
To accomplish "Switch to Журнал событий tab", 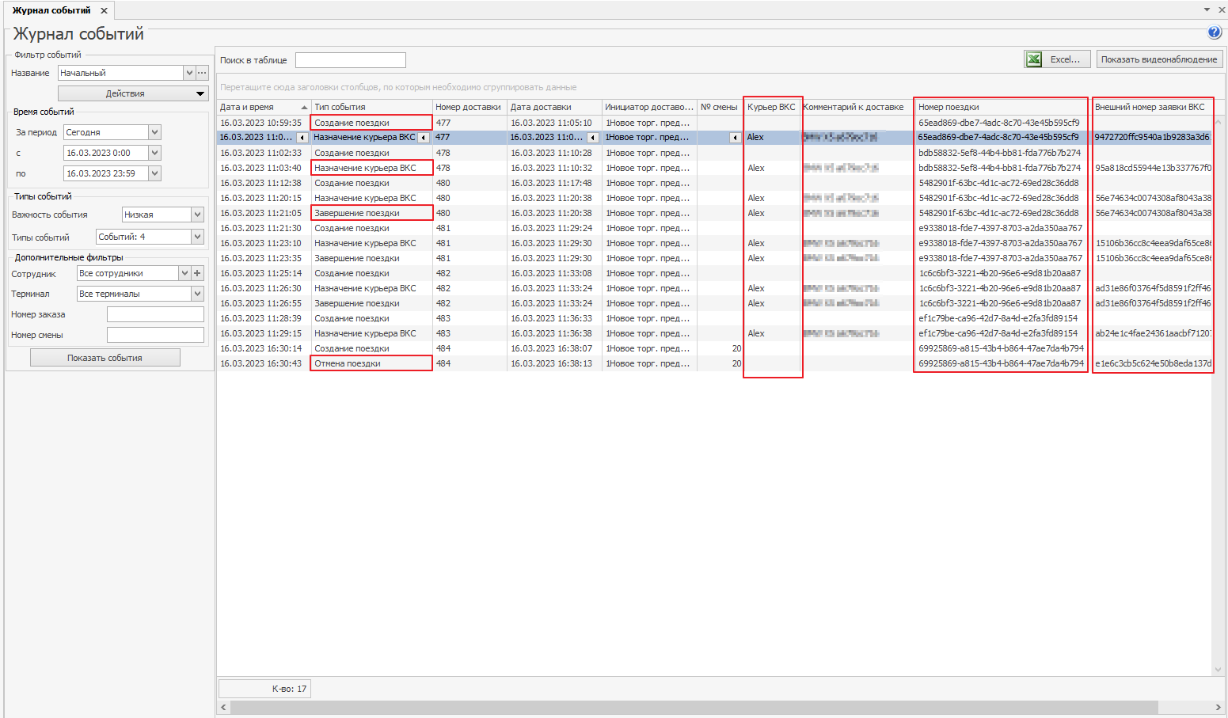I will click(51, 10).
